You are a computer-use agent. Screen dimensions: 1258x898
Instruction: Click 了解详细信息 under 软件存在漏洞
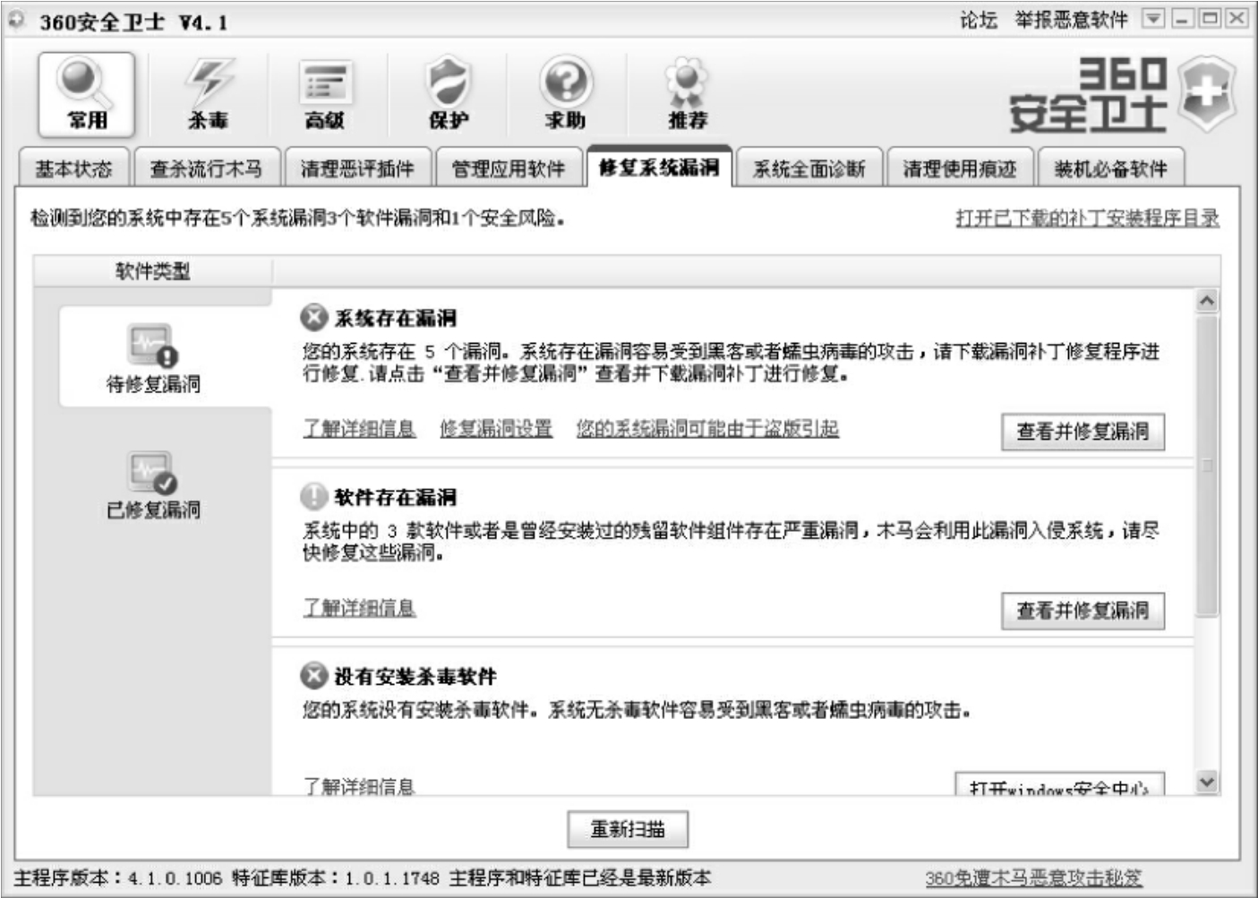click(359, 608)
